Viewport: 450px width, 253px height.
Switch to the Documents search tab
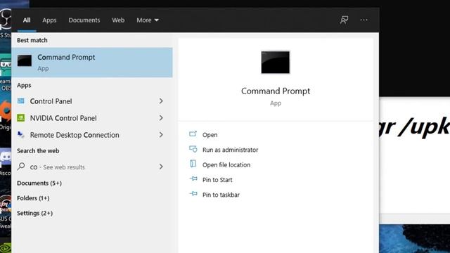pos(84,20)
